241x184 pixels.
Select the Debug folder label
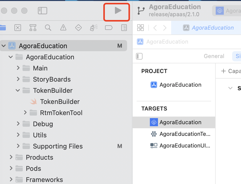pos(43,124)
